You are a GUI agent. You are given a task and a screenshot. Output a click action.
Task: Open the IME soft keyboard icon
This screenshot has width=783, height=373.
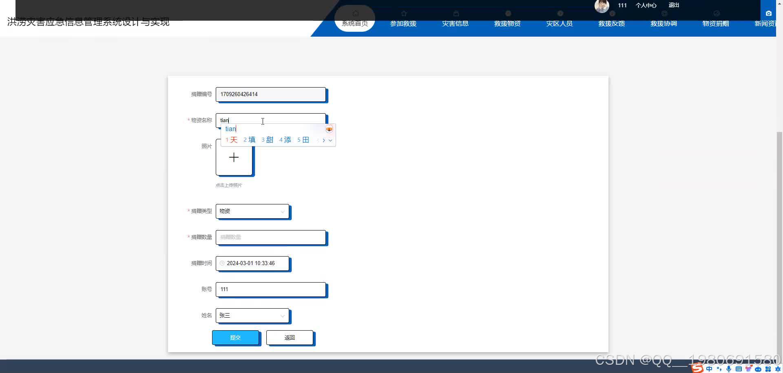coord(739,369)
